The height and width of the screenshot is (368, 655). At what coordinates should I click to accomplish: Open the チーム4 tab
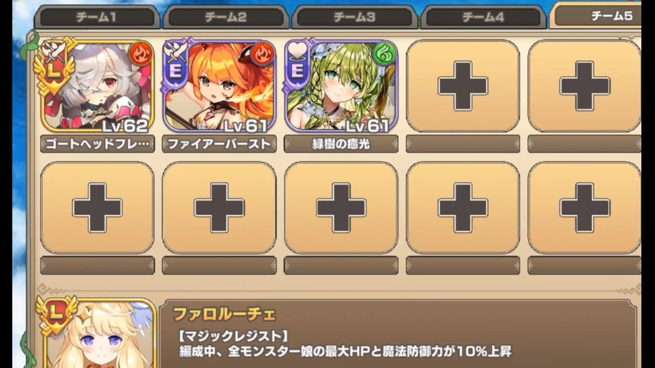coord(483,18)
